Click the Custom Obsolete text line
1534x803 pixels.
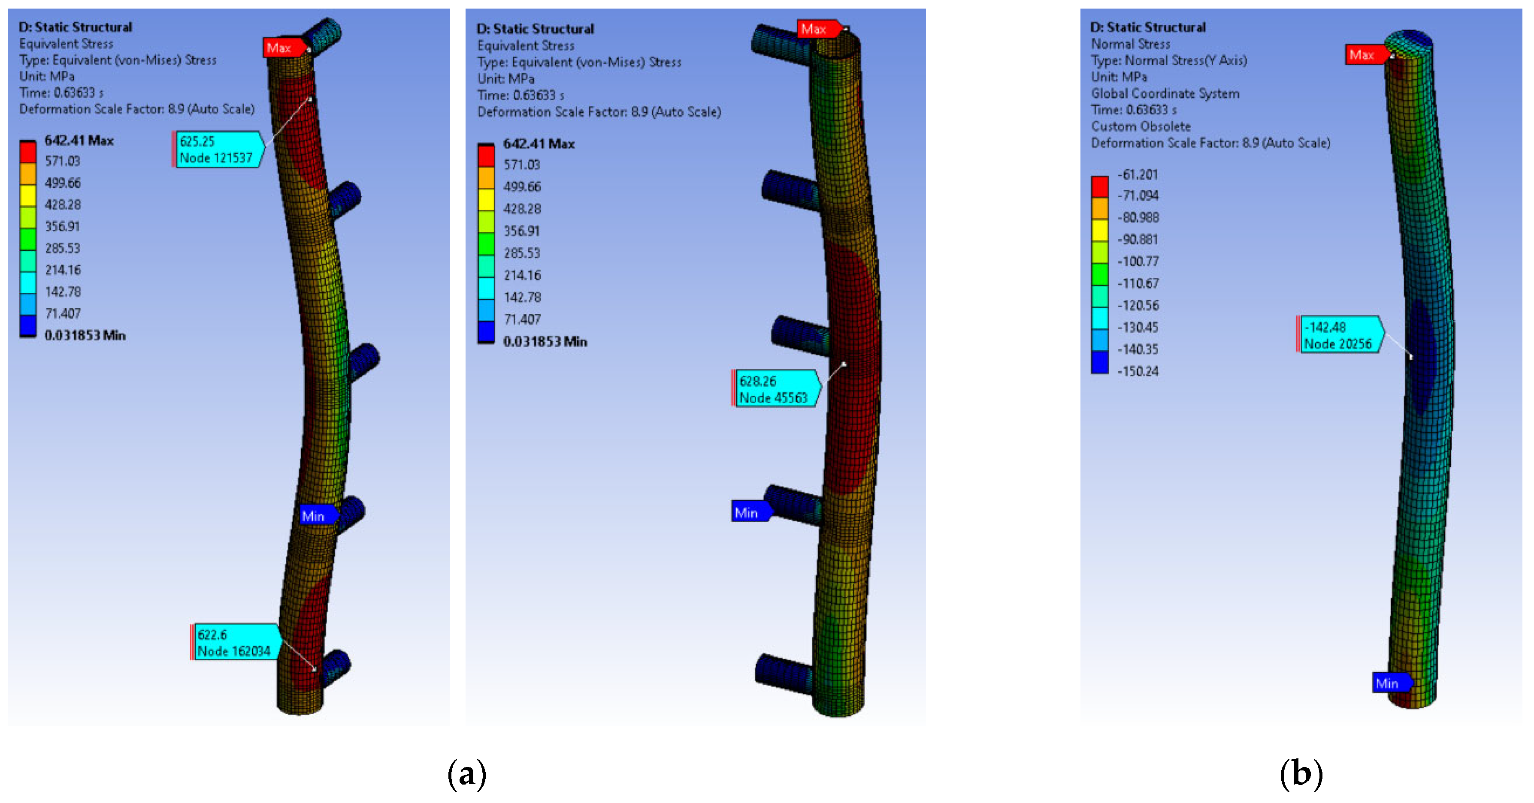tap(1141, 126)
